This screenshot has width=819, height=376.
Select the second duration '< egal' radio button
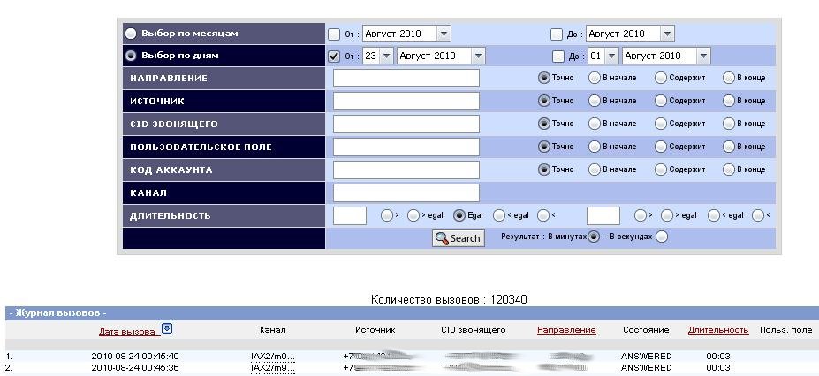(x=714, y=215)
